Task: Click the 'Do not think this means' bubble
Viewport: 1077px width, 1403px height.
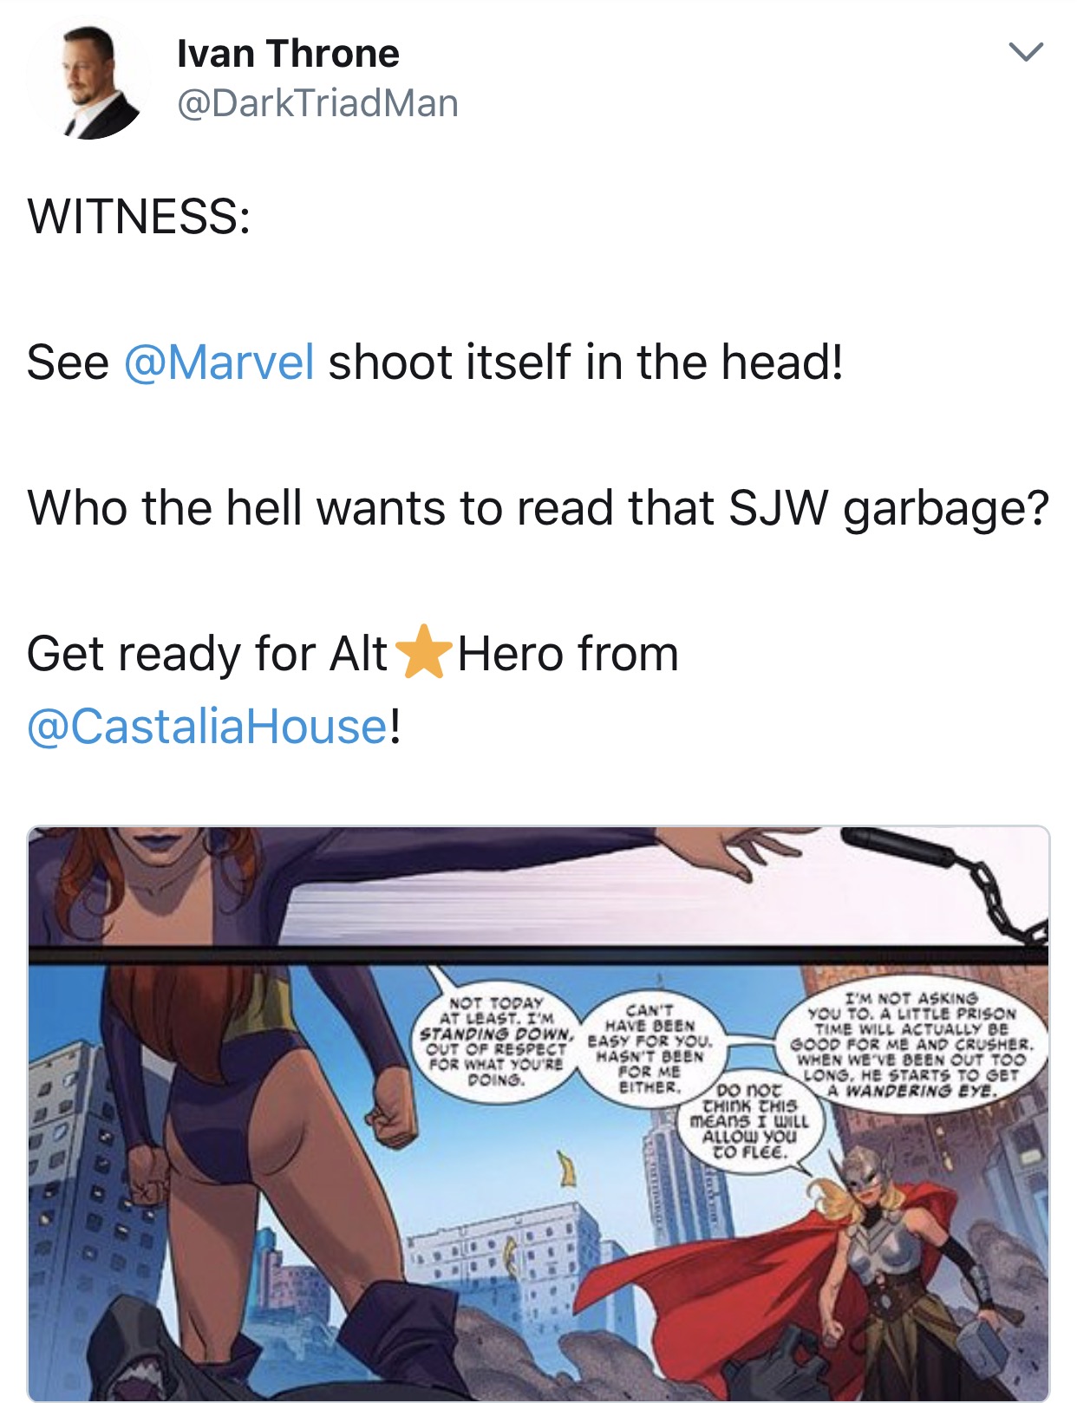Action: click(749, 1121)
